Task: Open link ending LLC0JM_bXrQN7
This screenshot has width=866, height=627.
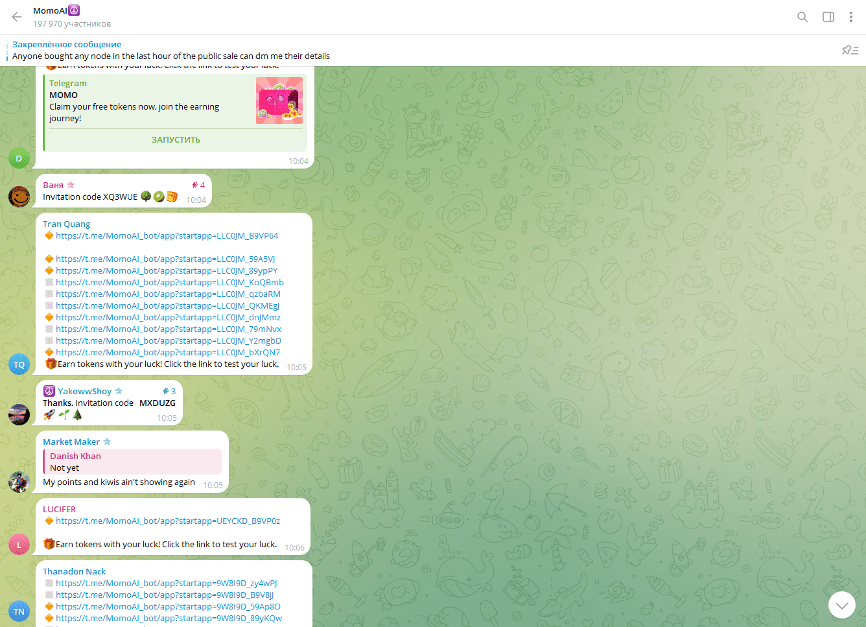Action: point(168,352)
